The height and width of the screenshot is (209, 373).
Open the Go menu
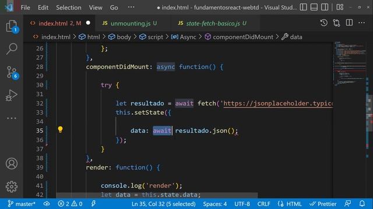(x=114, y=8)
